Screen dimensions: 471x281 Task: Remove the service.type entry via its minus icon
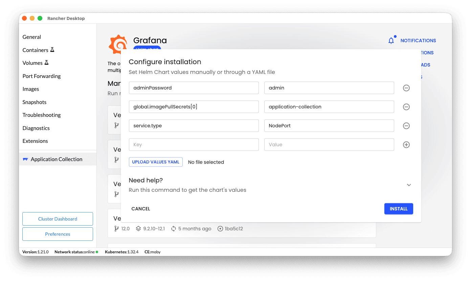(x=406, y=126)
